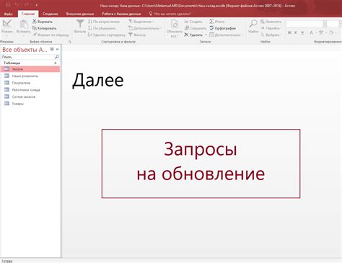Open the Файл tab

click(8, 14)
